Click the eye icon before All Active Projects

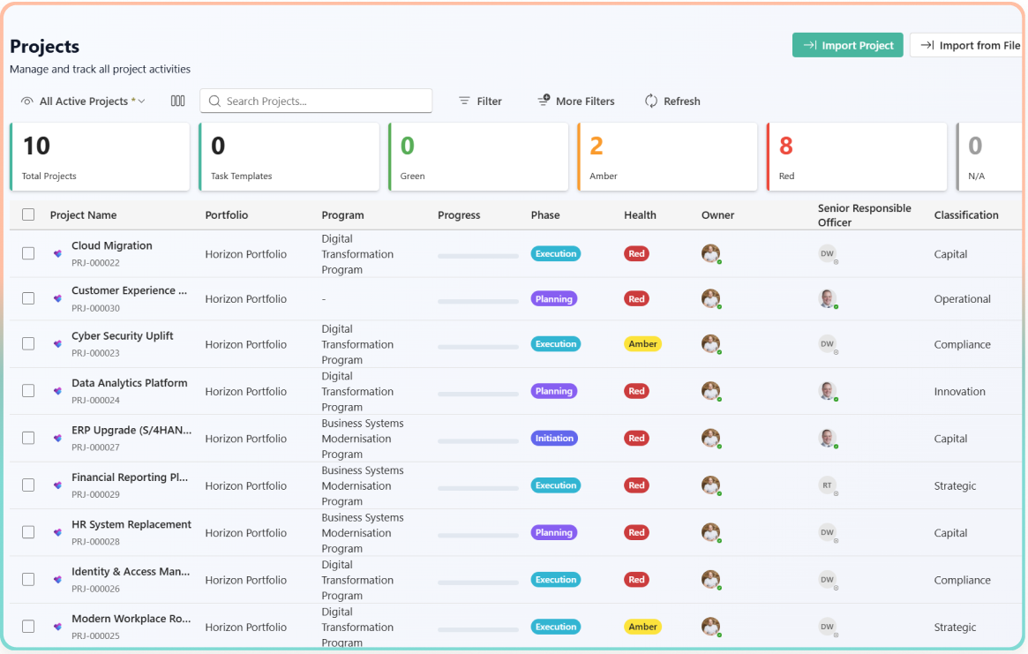tap(28, 101)
